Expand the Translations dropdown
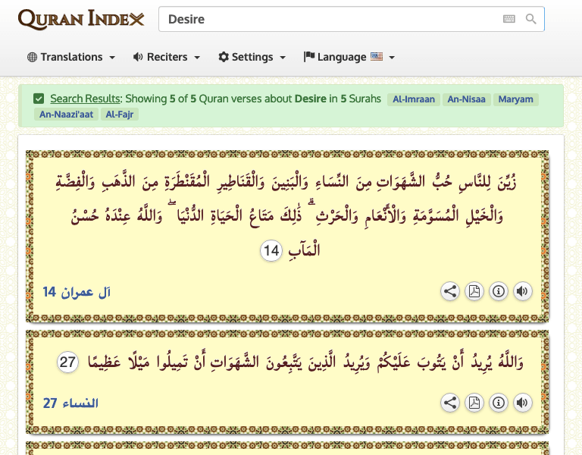This screenshot has height=455, width=582. tap(71, 57)
